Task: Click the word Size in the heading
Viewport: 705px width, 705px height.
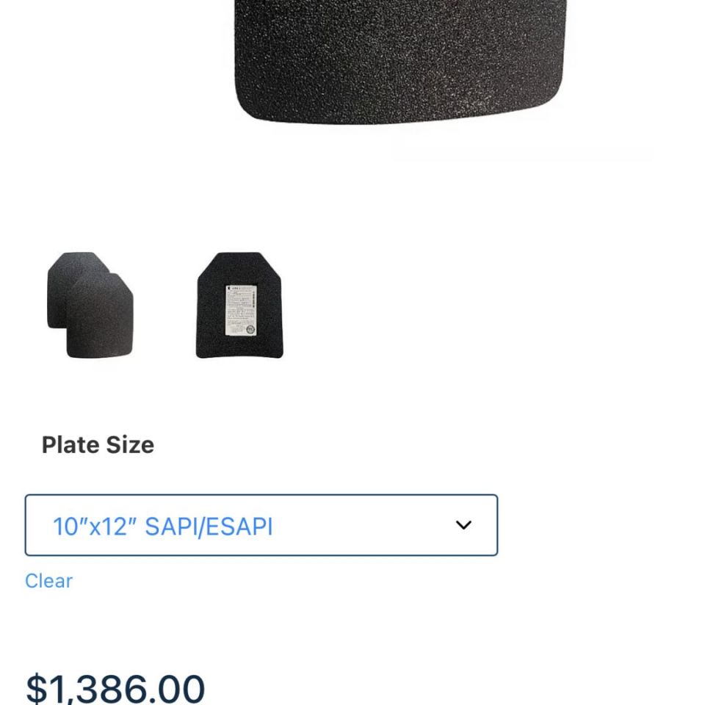Action: click(130, 445)
